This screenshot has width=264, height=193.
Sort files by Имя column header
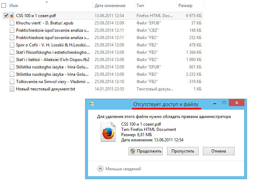(x=14, y=6)
